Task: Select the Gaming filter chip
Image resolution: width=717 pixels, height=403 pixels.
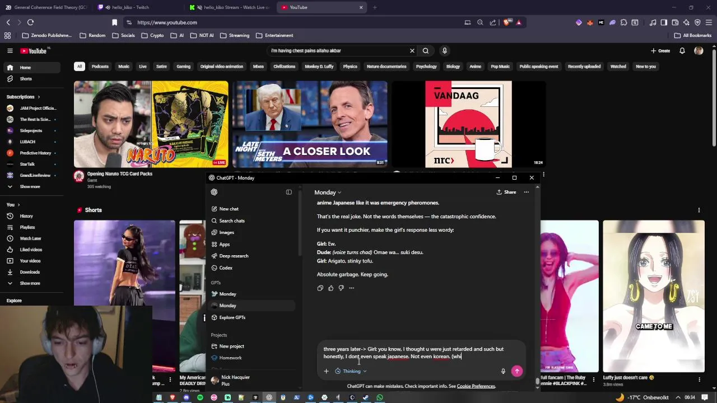Action: click(x=184, y=67)
